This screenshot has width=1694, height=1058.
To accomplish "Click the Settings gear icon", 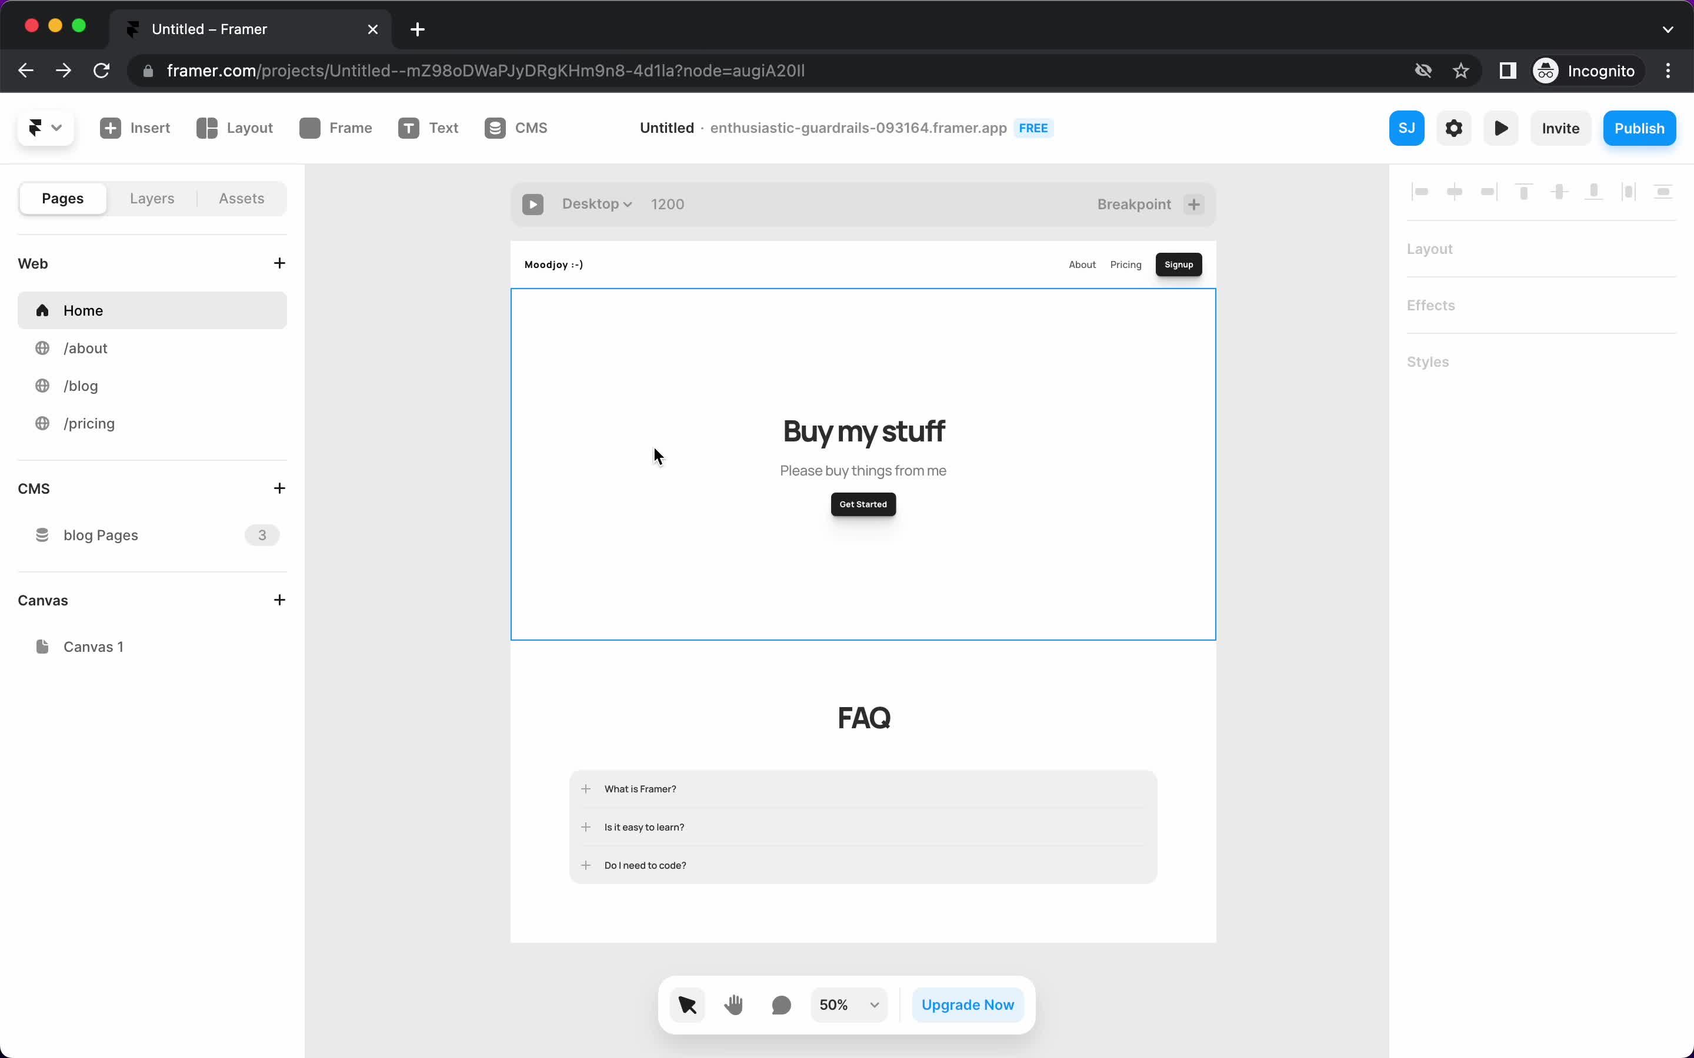I will pos(1454,128).
